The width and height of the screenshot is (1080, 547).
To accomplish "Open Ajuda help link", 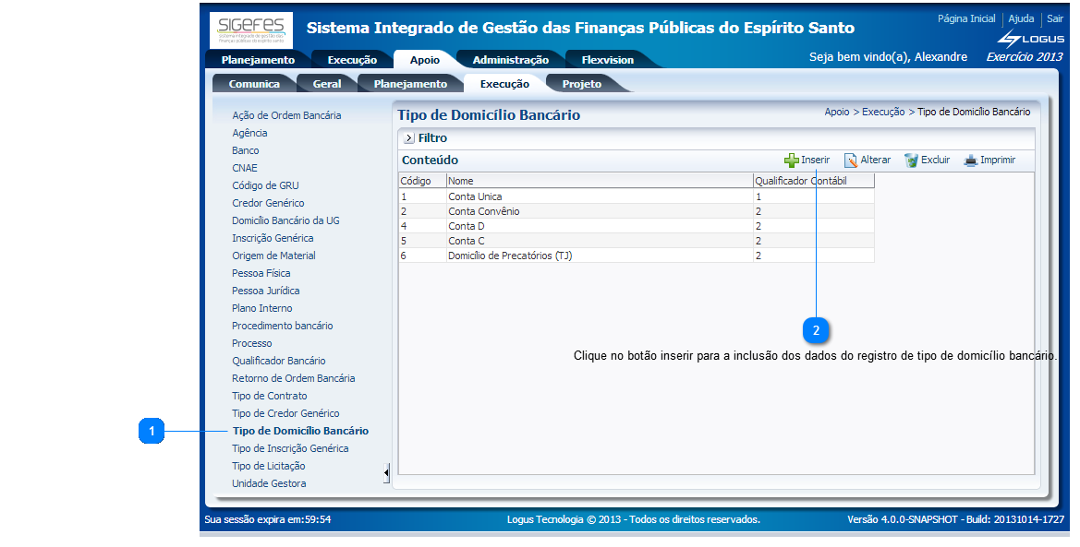I will [1021, 18].
